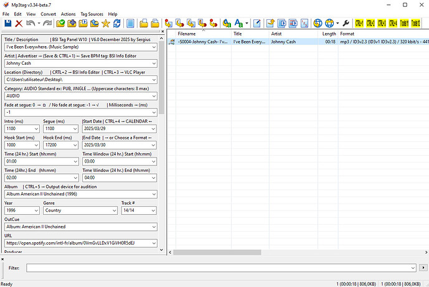Viewport: 429px width, 287px height.
Task: Sort files by the Format column header
Action: 384,34
